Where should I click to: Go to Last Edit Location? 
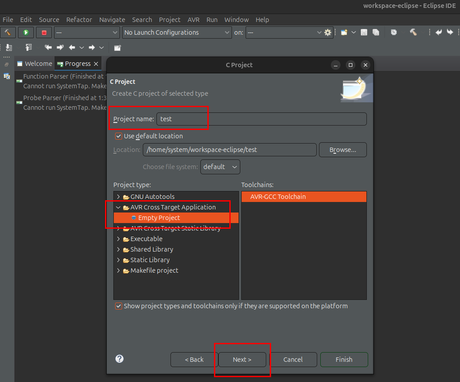(x=48, y=47)
